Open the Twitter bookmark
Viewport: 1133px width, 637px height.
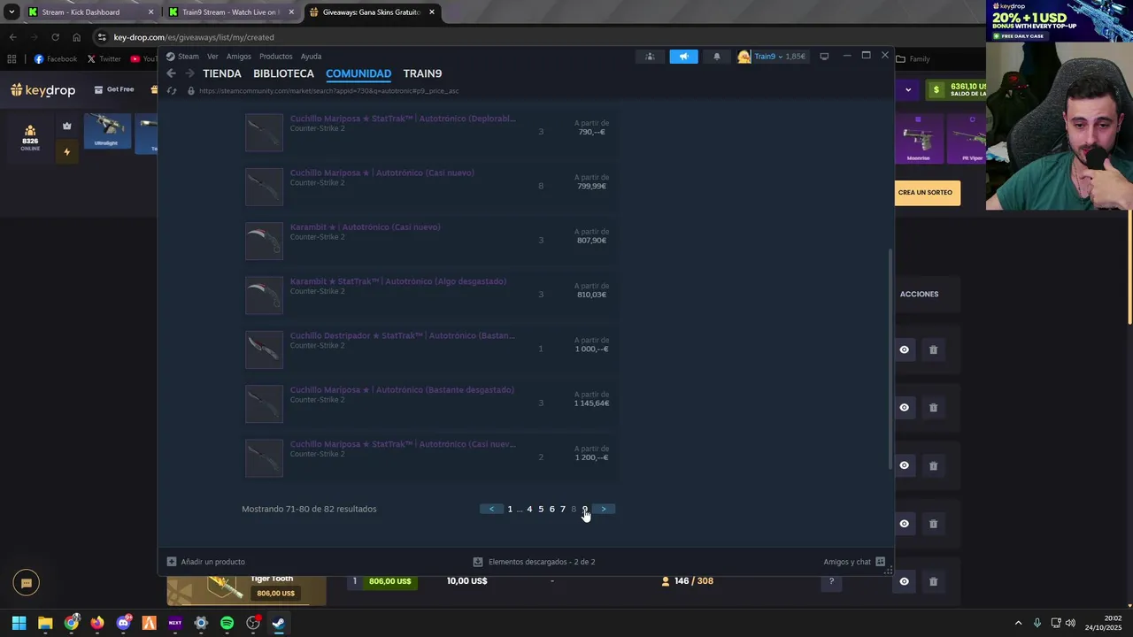click(x=104, y=59)
